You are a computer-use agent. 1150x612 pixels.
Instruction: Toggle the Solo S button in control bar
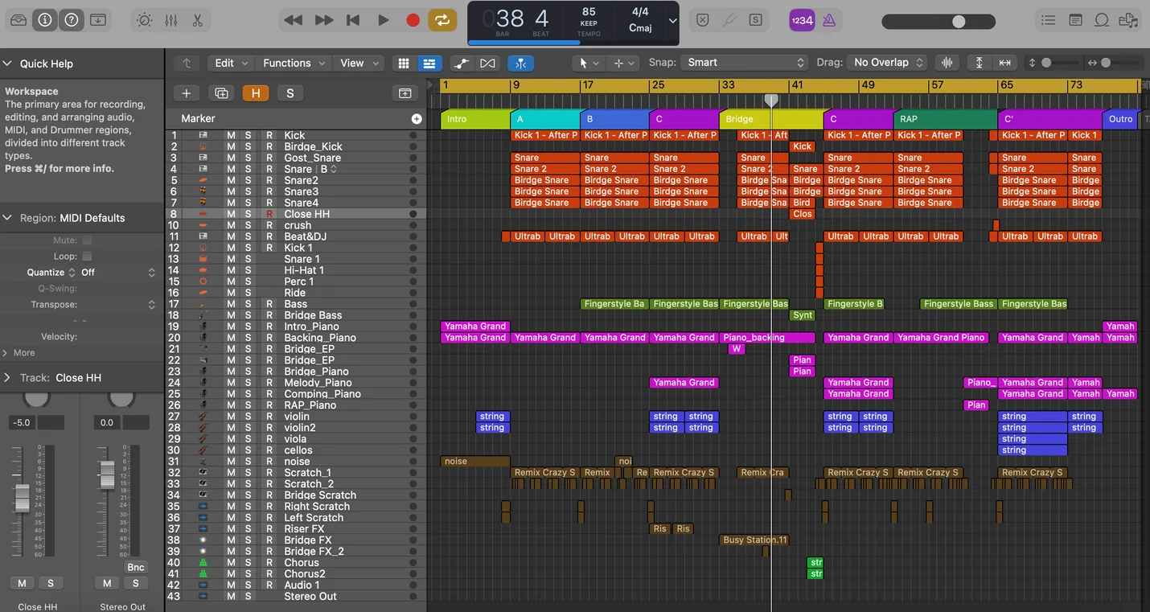756,20
